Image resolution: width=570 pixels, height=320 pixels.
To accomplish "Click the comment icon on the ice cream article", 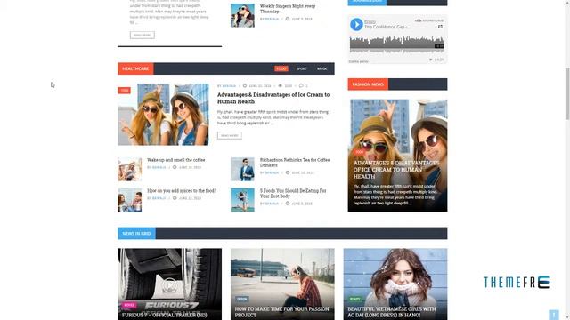I will tap(301, 86).
